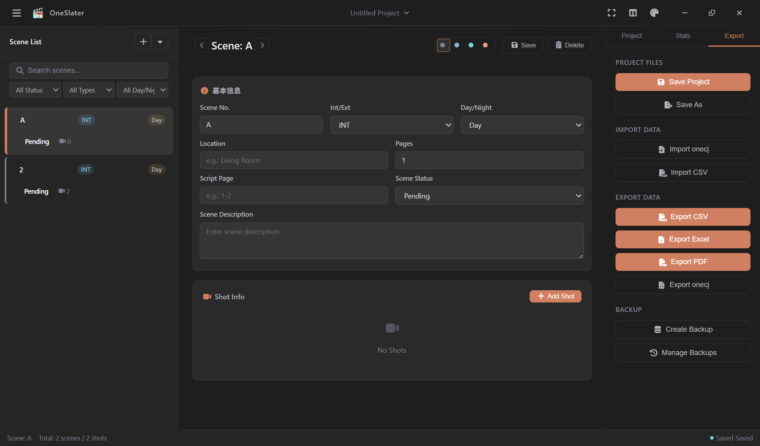Click the Pages input field

pyautogui.click(x=489, y=160)
